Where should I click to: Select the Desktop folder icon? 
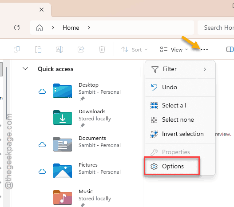pyautogui.click(x=63, y=91)
